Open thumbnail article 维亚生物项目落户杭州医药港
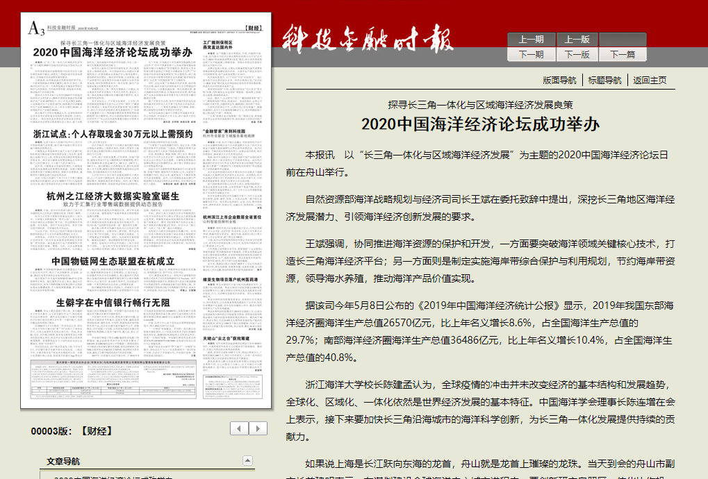This screenshot has height=479, width=708. [x=230, y=280]
